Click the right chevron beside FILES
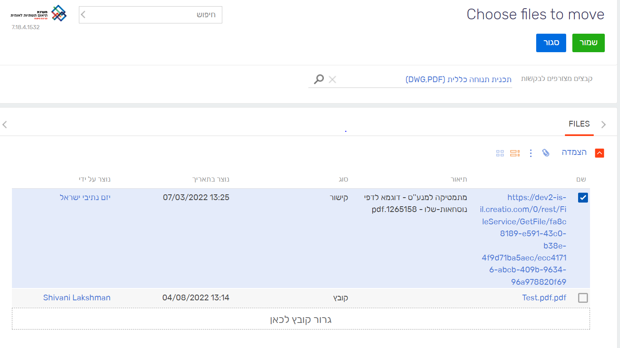The width and height of the screenshot is (620, 348). click(604, 124)
